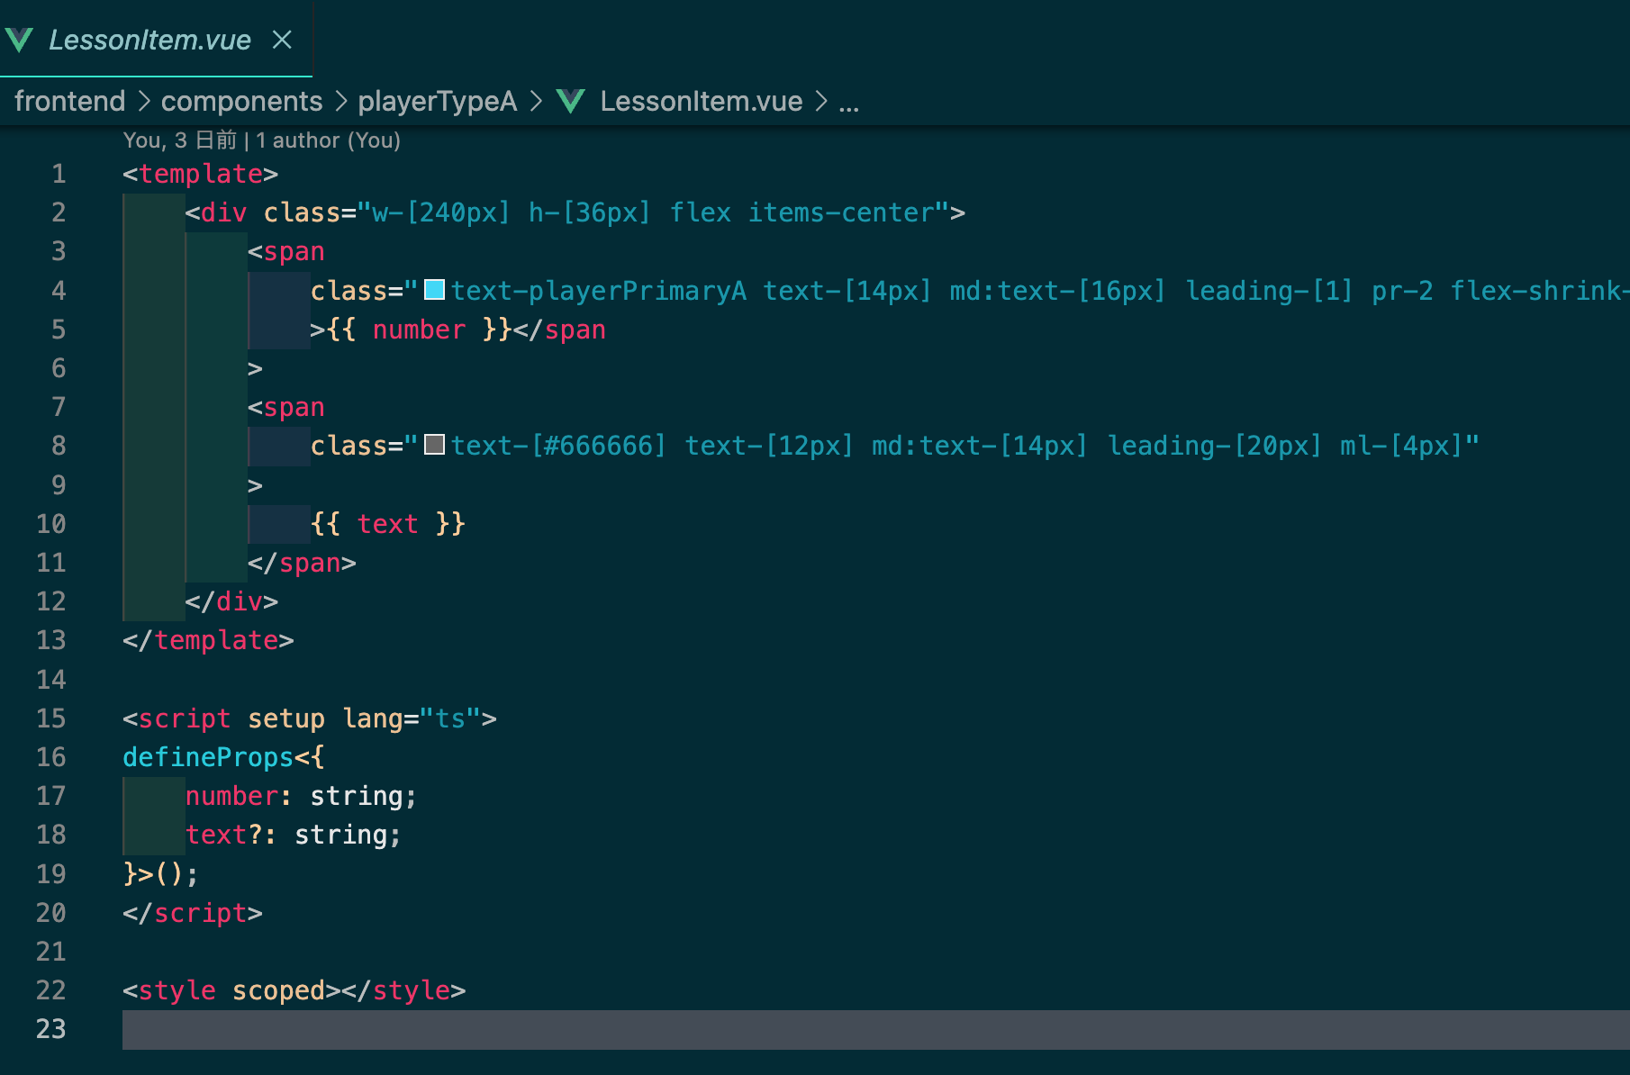Open the playerTypeA breadcrumb item
Image resolution: width=1630 pixels, height=1075 pixels.
(437, 101)
